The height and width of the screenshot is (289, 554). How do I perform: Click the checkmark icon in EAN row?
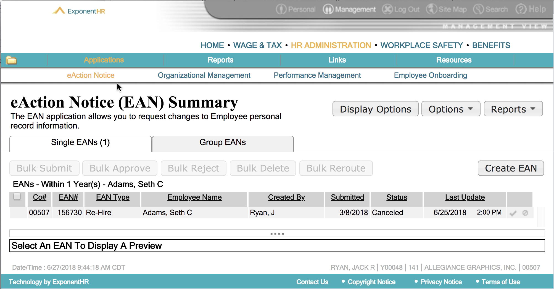513,213
